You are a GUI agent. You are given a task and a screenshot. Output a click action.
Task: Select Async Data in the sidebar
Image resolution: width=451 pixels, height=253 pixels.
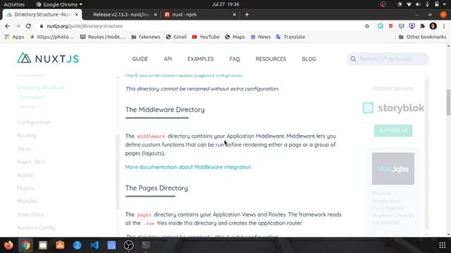coord(31,162)
